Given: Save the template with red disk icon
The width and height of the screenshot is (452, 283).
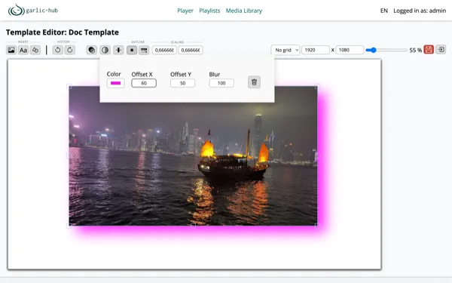Looking at the screenshot, I should coord(429,50).
